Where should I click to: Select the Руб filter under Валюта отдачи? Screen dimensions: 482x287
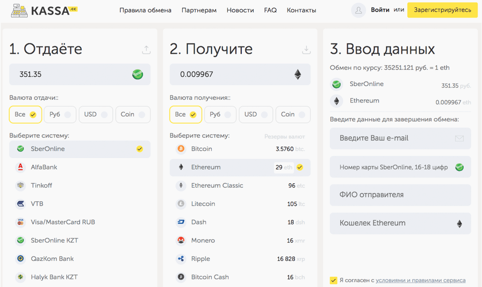[60, 114]
